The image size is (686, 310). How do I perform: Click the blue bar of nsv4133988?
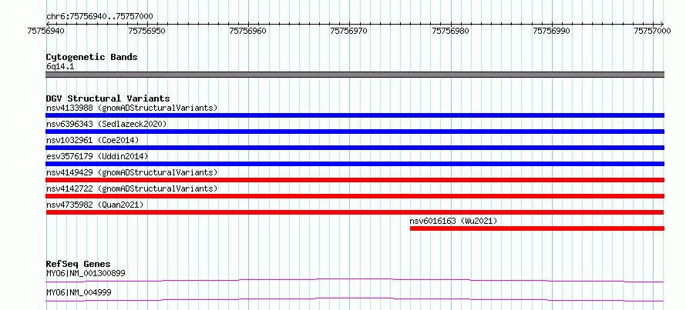pos(355,115)
